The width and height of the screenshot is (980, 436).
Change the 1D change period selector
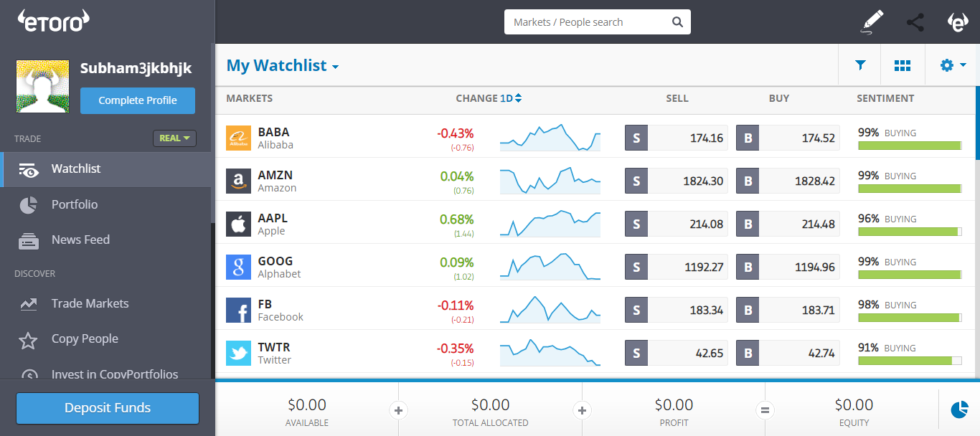tap(511, 98)
